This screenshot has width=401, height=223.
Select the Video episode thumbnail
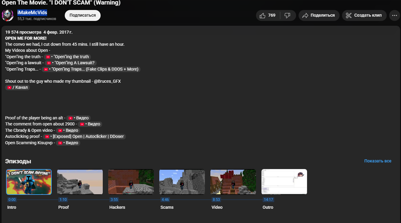click(x=233, y=182)
